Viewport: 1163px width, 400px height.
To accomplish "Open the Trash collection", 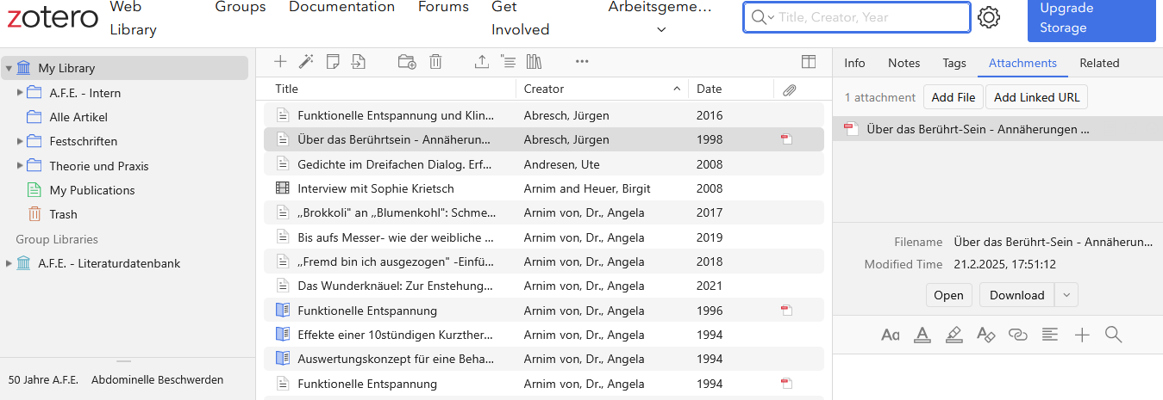I will click(63, 214).
